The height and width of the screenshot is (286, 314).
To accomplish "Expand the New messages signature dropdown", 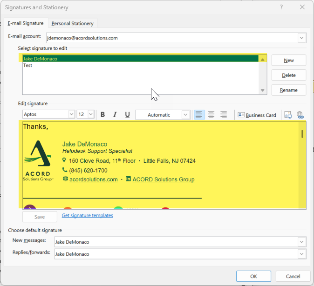I will (302, 242).
